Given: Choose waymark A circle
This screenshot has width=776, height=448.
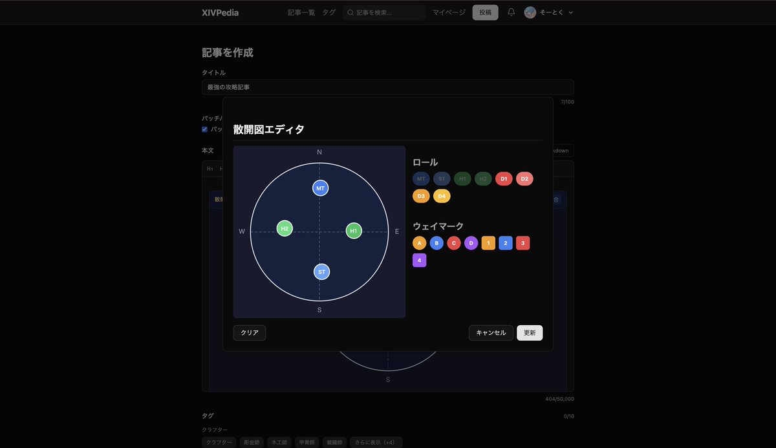Looking at the screenshot, I should tap(420, 243).
